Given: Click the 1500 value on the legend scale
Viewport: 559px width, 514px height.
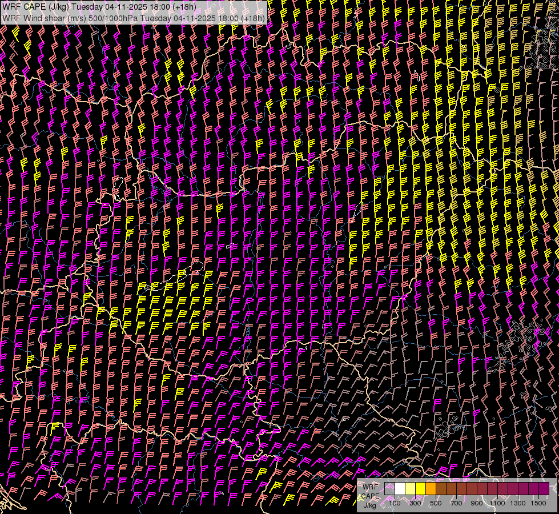Looking at the screenshot, I should (x=538, y=503).
